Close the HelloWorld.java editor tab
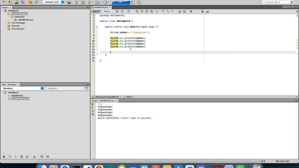Image resolution: width=299 pixels, height=168 pixels. pos(110,7)
